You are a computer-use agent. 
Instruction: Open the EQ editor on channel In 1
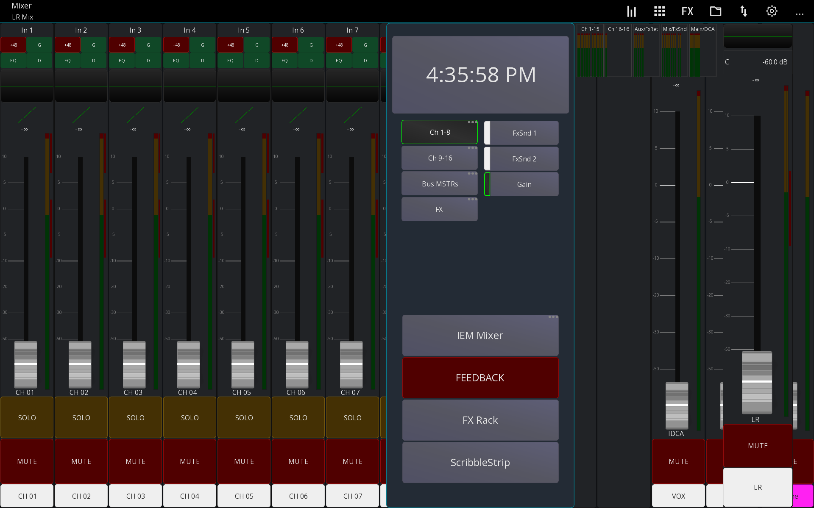pyautogui.click(x=13, y=60)
